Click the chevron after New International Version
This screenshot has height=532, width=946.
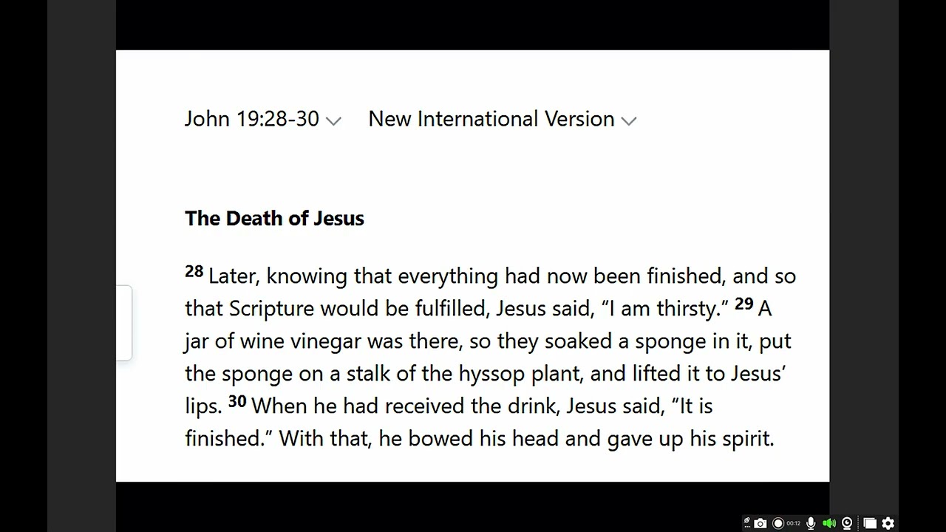click(x=629, y=121)
